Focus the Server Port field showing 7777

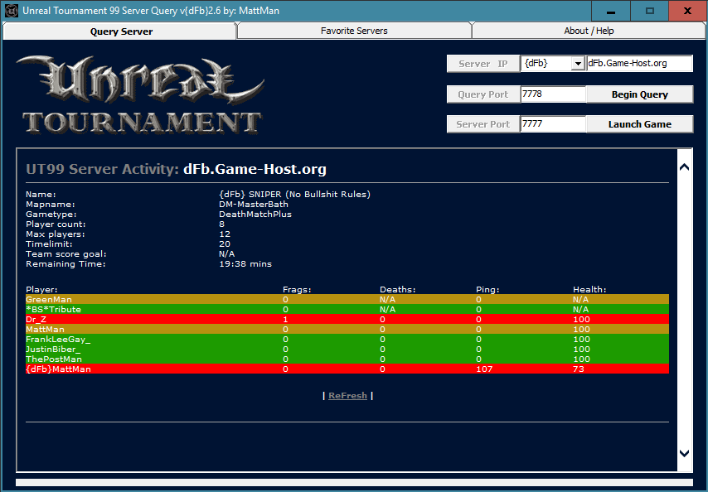pos(553,124)
